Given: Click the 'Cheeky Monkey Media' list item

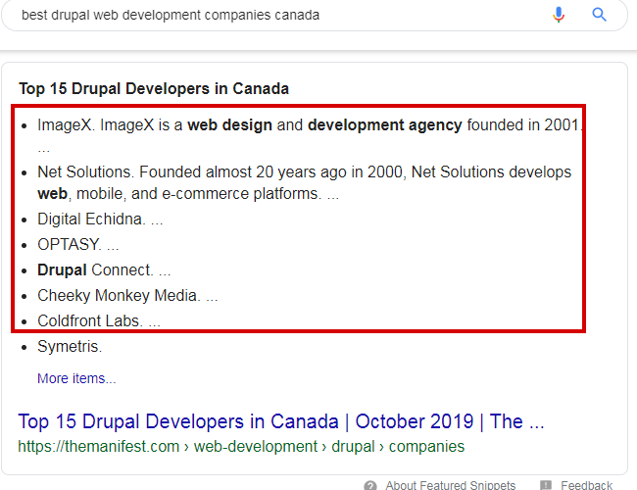Looking at the screenshot, I should click(x=127, y=295).
